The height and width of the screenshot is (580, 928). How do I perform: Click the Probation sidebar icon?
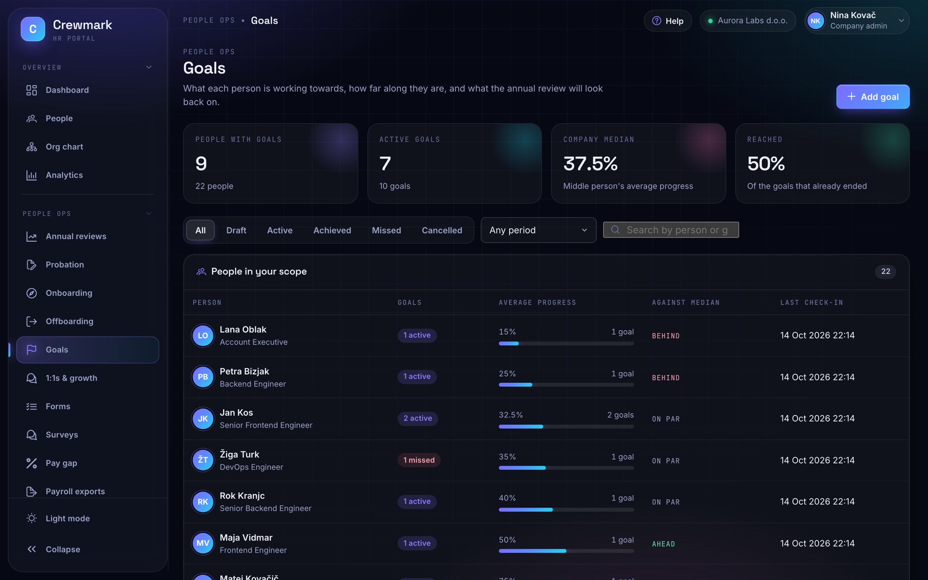click(31, 265)
